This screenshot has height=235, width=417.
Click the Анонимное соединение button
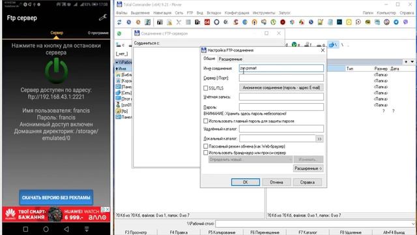[x=281, y=87]
